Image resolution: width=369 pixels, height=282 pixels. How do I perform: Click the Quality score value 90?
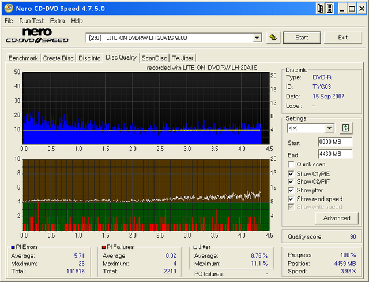pos(353,236)
